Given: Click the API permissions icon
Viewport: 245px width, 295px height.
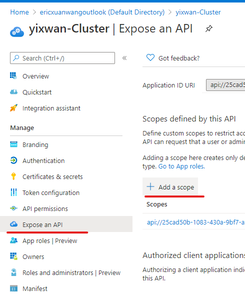Looking at the screenshot, I should tap(13, 208).
